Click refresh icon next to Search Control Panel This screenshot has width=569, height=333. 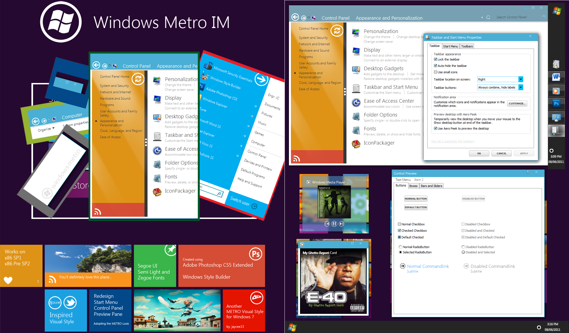(x=488, y=17)
